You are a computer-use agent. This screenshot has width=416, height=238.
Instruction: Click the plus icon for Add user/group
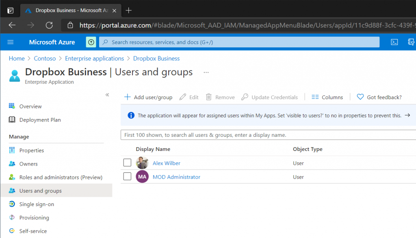[x=127, y=97]
